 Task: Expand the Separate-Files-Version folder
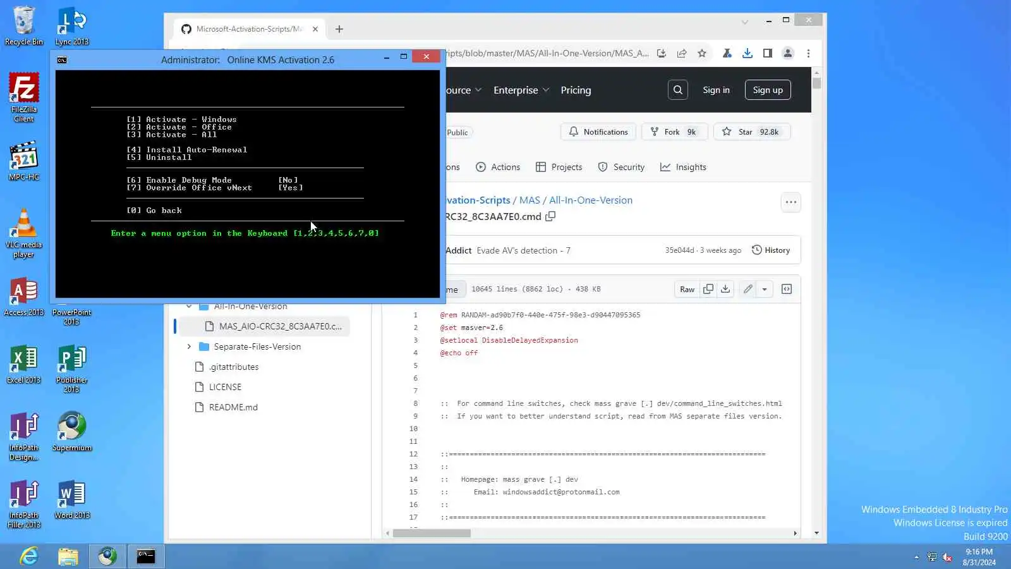click(189, 346)
